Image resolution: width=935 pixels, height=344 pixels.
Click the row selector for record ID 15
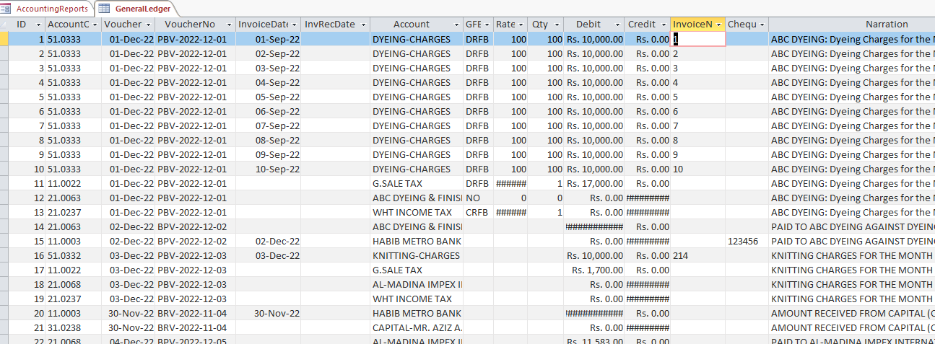click(x=4, y=241)
